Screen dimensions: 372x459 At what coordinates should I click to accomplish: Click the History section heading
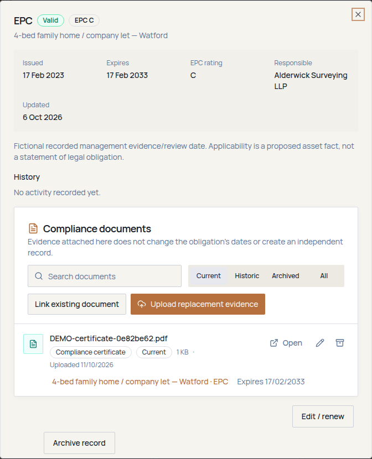tap(27, 177)
